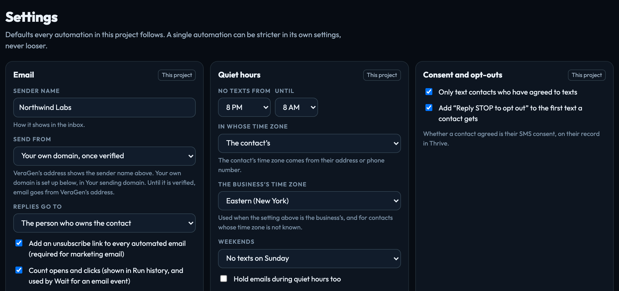Click the UNTIL label

pyautogui.click(x=285, y=91)
